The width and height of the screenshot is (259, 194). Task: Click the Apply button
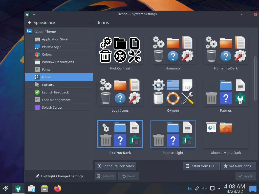[246, 176]
